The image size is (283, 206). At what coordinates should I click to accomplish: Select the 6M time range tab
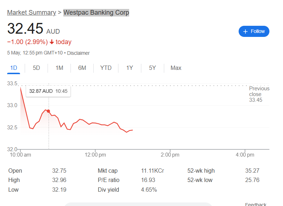click(82, 68)
